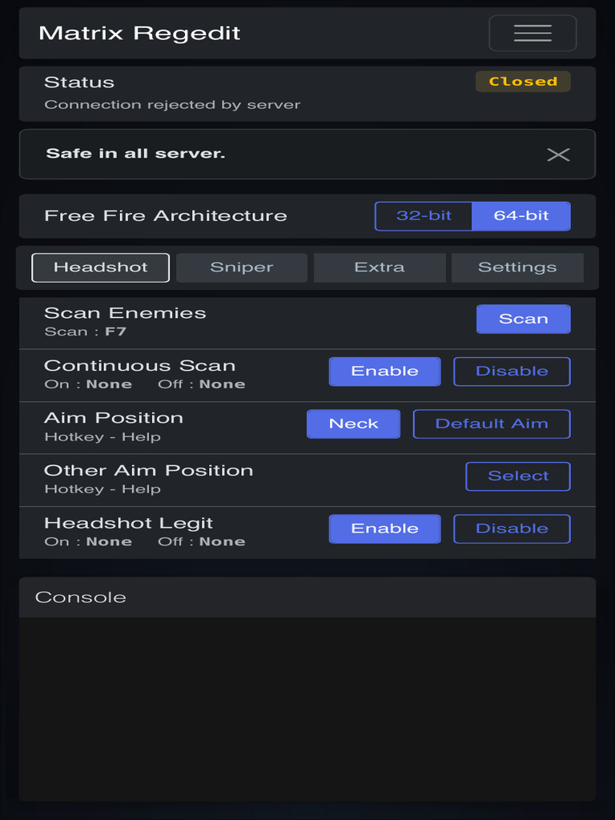The width and height of the screenshot is (615, 820).
Task: Click the Closed status badge
Action: click(523, 82)
